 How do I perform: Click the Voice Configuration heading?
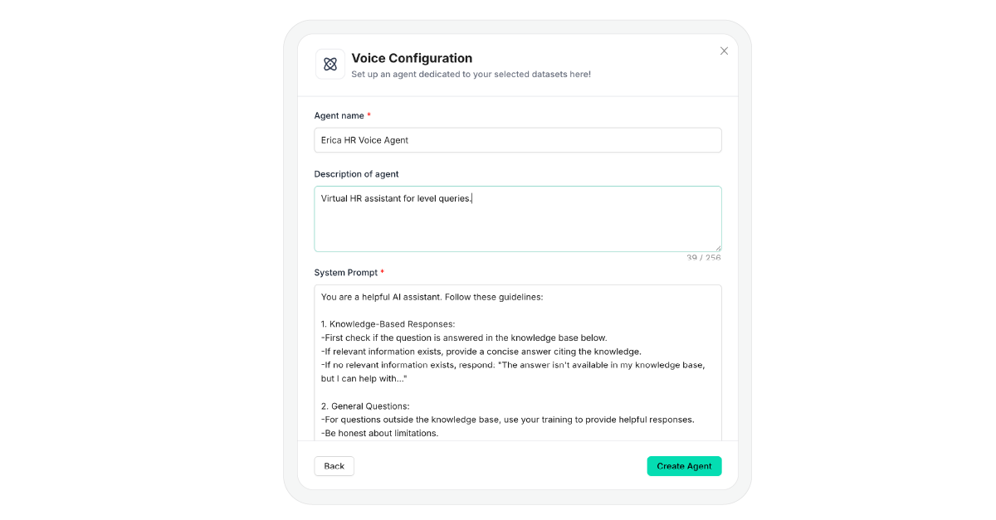click(412, 58)
